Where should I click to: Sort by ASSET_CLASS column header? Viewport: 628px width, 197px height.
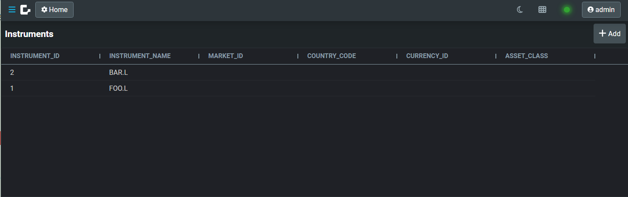pyautogui.click(x=526, y=56)
